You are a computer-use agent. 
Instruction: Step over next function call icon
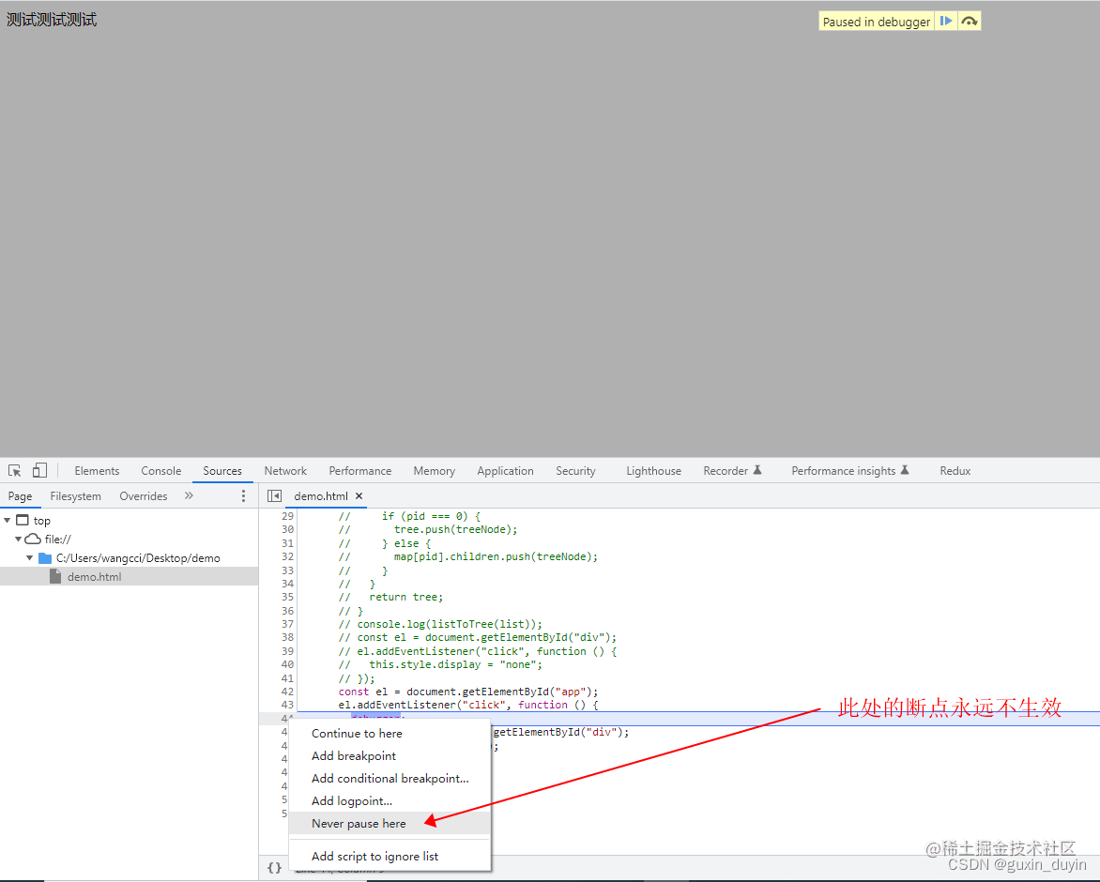[969, 21]
